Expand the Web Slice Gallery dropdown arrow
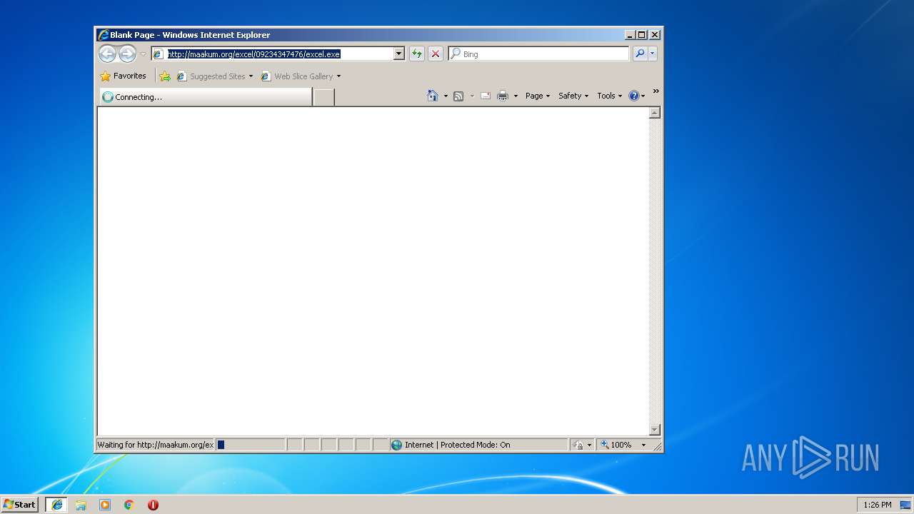This screenshot has height=514, width=914. click(x=338, y=76)
